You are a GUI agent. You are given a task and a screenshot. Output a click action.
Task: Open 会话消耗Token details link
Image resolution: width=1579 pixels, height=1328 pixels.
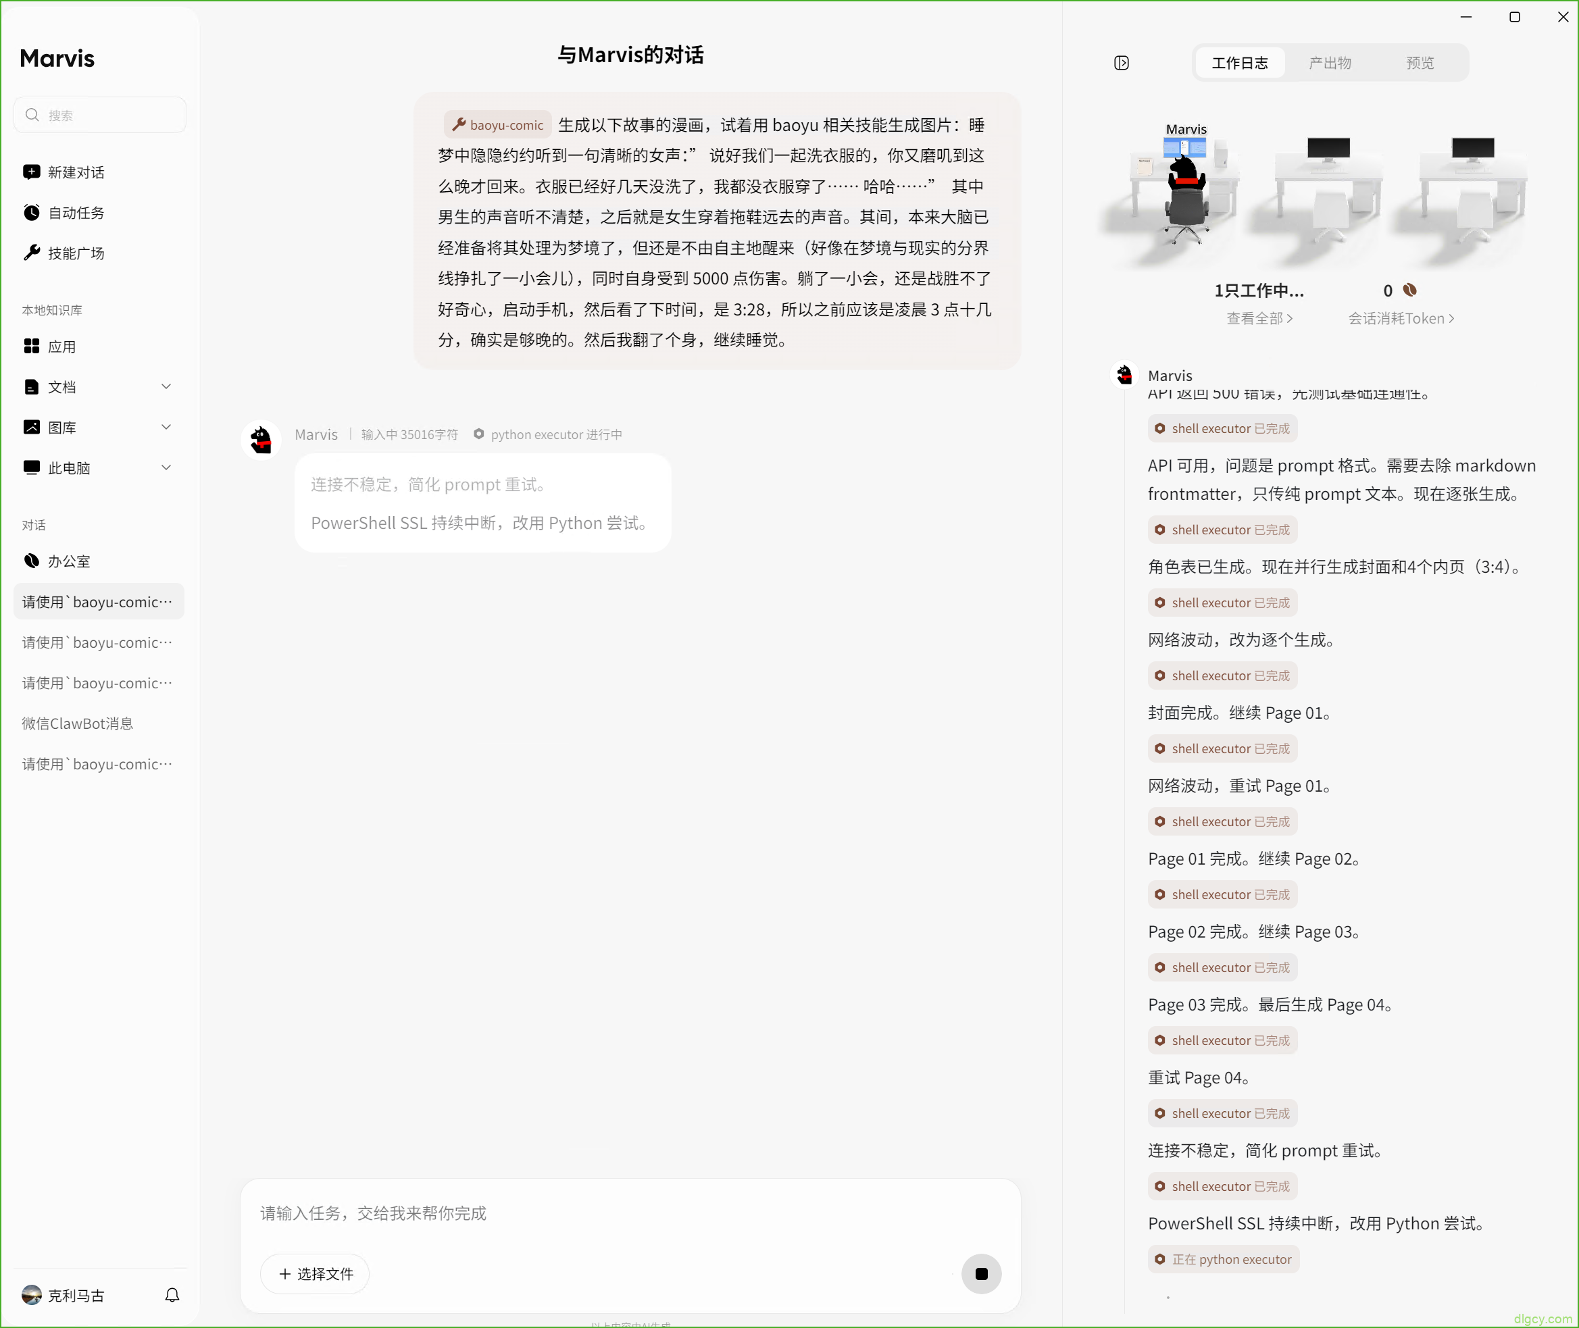(1401, 318)
